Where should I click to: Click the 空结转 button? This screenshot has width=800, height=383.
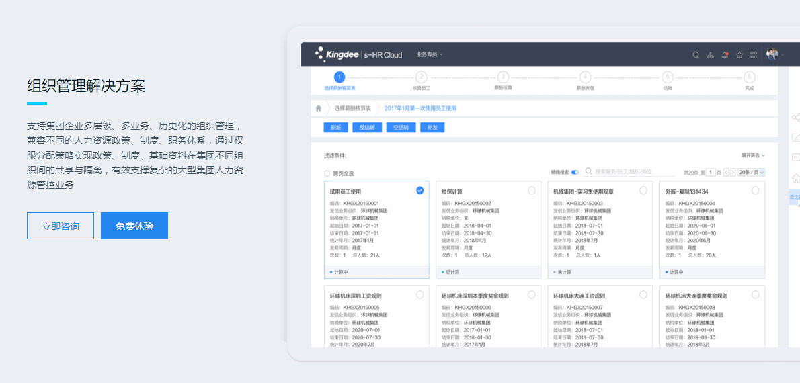pyautogui.click(x=401, y=128)
